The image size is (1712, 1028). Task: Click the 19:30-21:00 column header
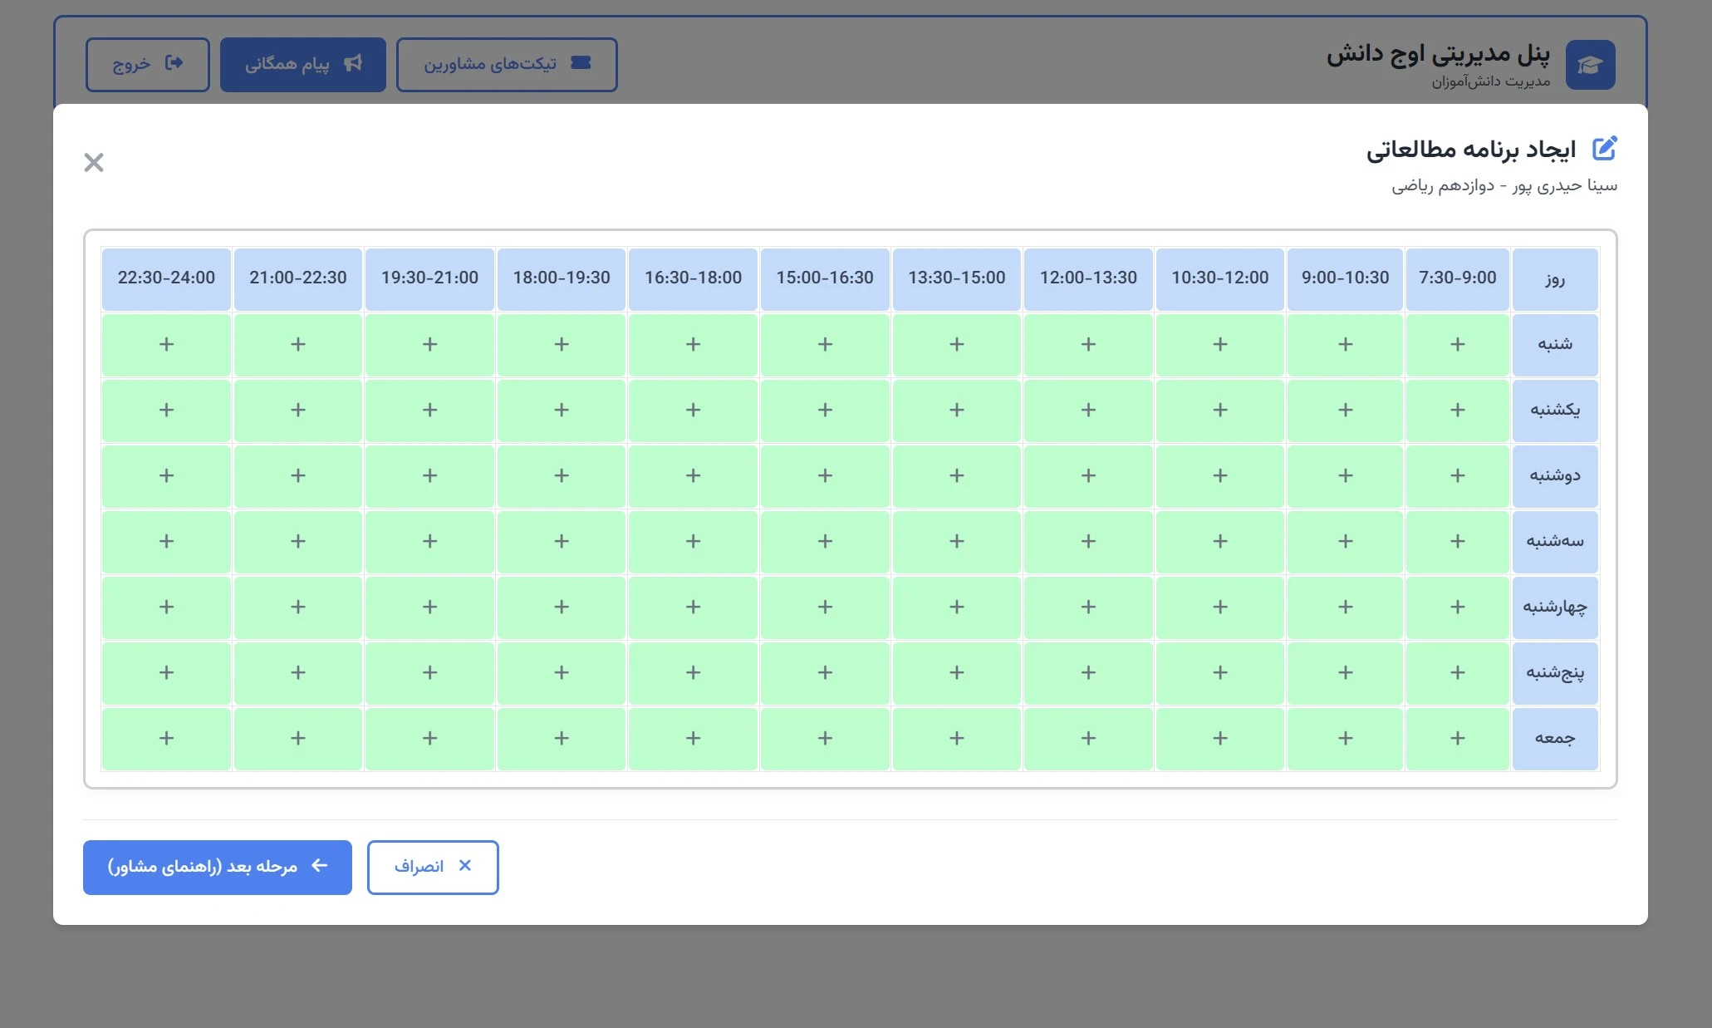(x=429, y=278)
